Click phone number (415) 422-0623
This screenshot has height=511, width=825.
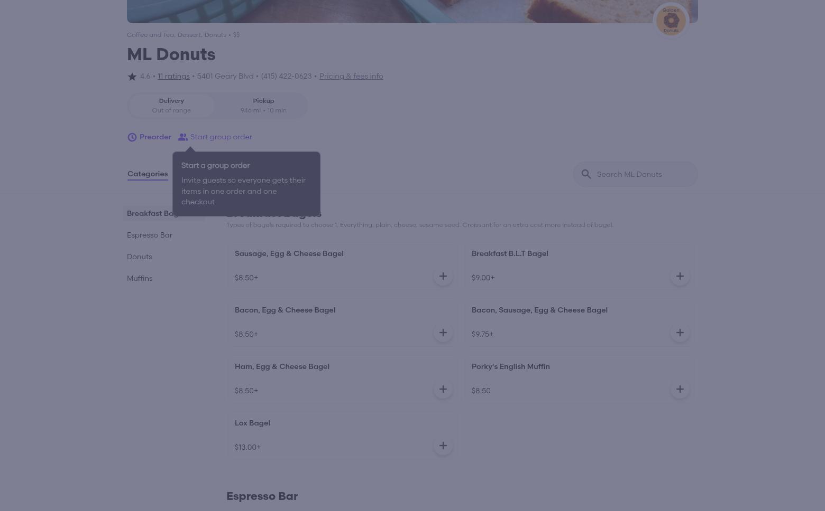(x=286, y=76)
